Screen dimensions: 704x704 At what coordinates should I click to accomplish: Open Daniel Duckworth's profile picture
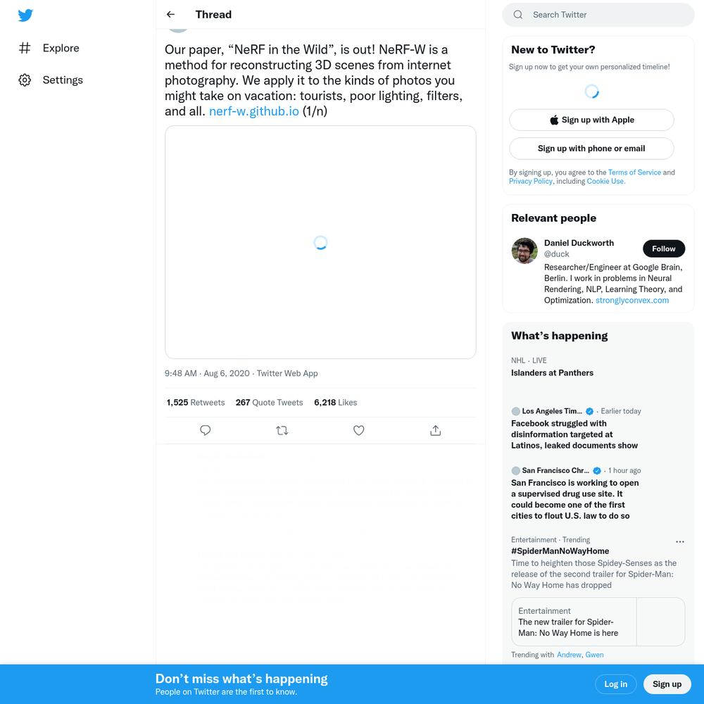pos(524,251)
